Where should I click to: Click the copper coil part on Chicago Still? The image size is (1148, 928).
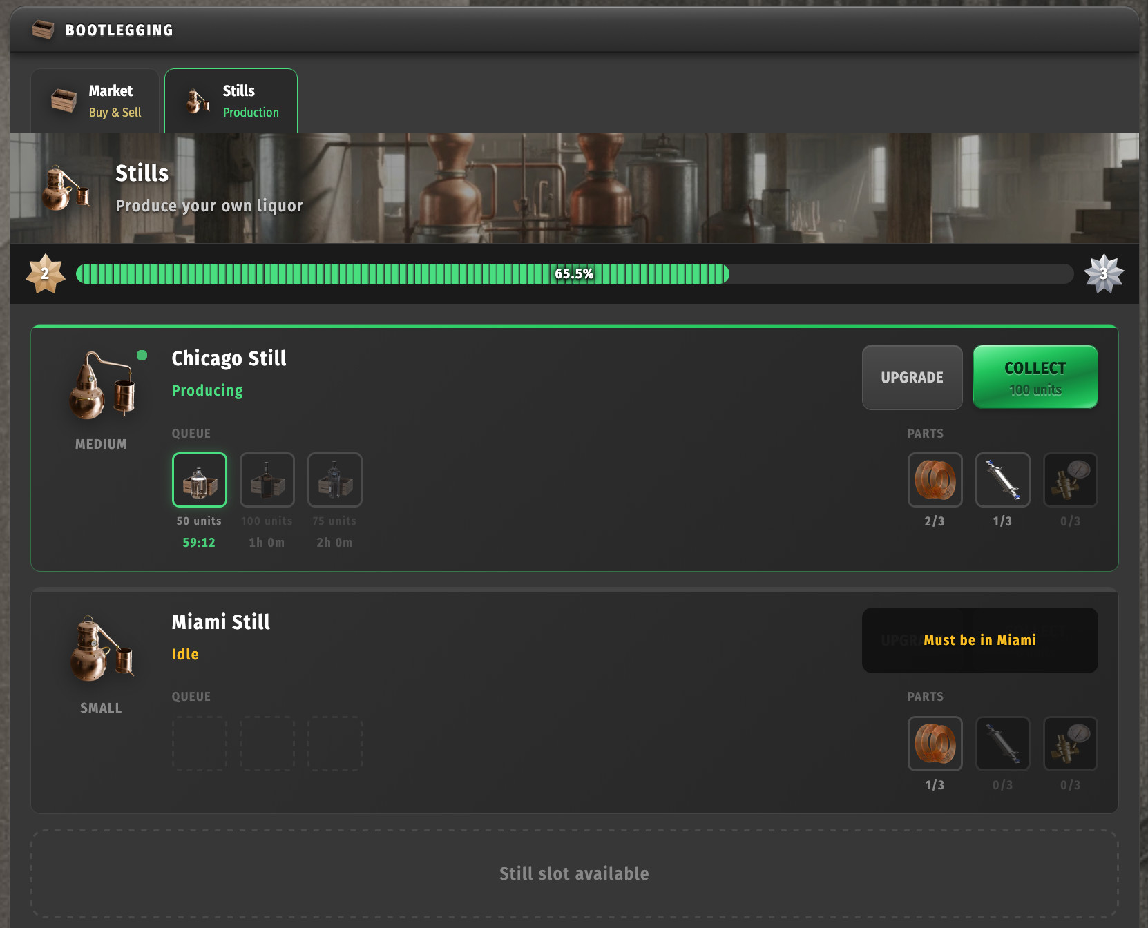(935, 480)
